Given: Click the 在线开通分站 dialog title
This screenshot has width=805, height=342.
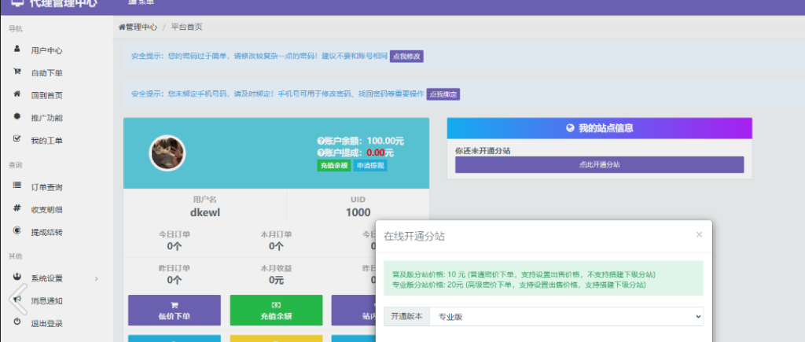Looking at the screenshot, I should point(414,237).
